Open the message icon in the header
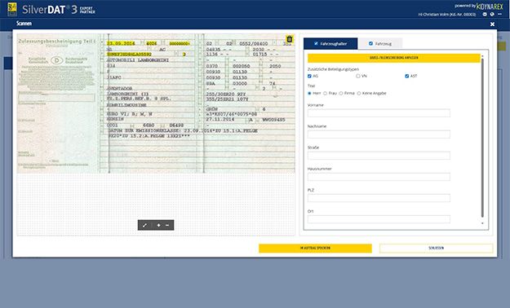Screen dimensions: 510x308 (485, 15)
